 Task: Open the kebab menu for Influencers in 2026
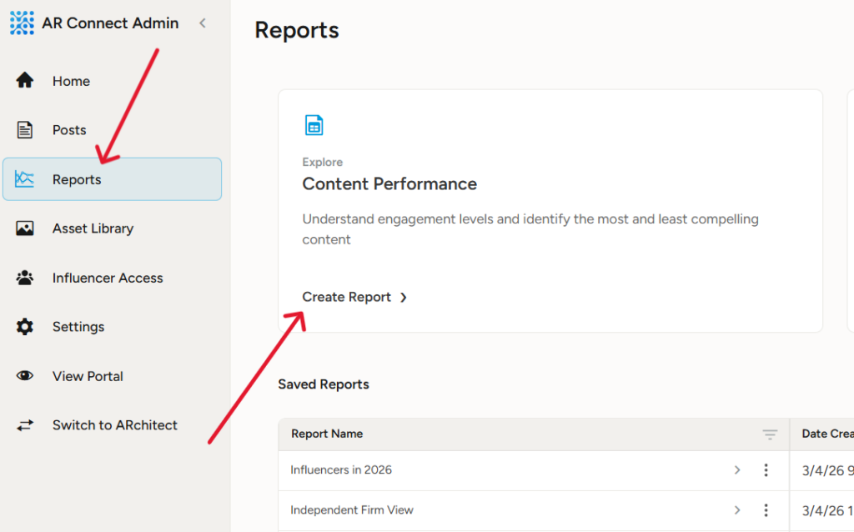[766, 469]
